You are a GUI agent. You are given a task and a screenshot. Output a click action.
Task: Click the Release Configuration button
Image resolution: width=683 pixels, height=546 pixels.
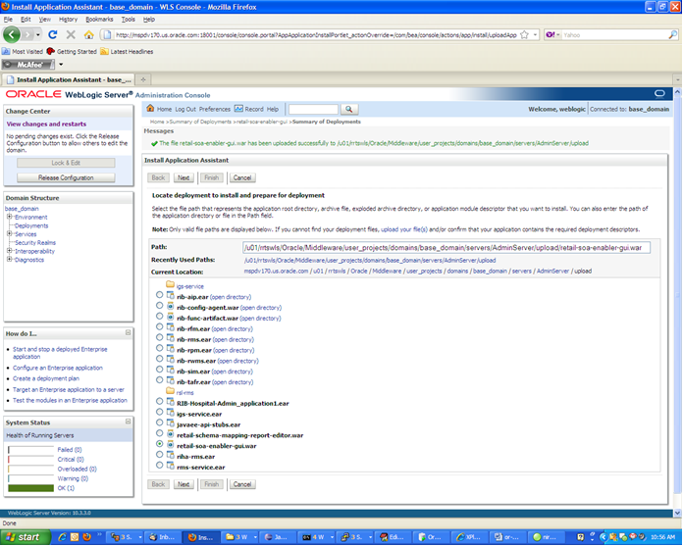(66, 177)
